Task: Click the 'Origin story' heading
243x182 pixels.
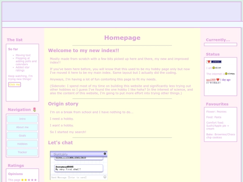Action: (x=63, y=104)
